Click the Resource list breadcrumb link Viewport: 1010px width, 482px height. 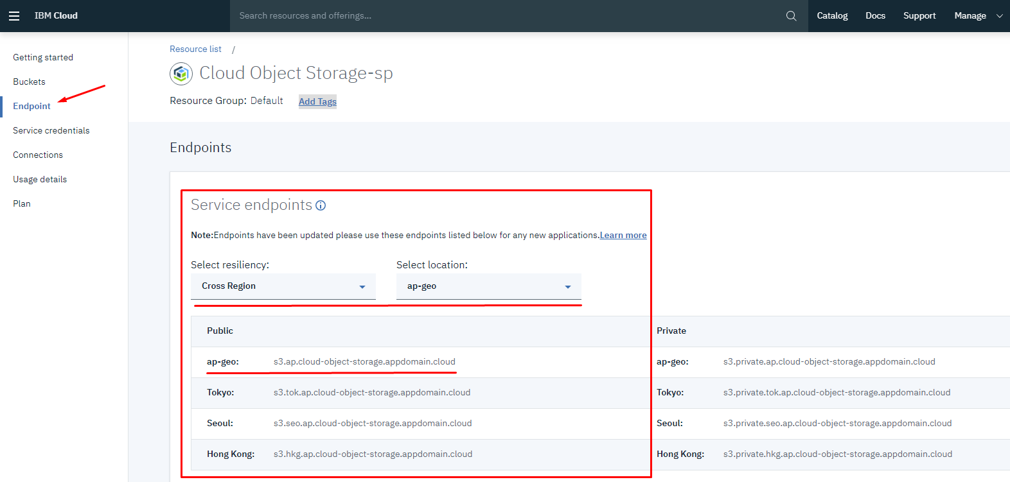[x=195, y=49]
